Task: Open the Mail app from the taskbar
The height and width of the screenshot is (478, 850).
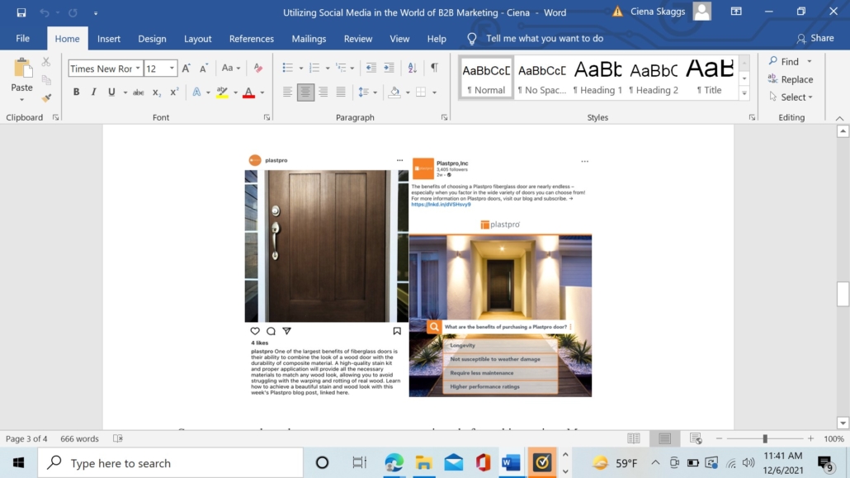Action: (454, 463)
